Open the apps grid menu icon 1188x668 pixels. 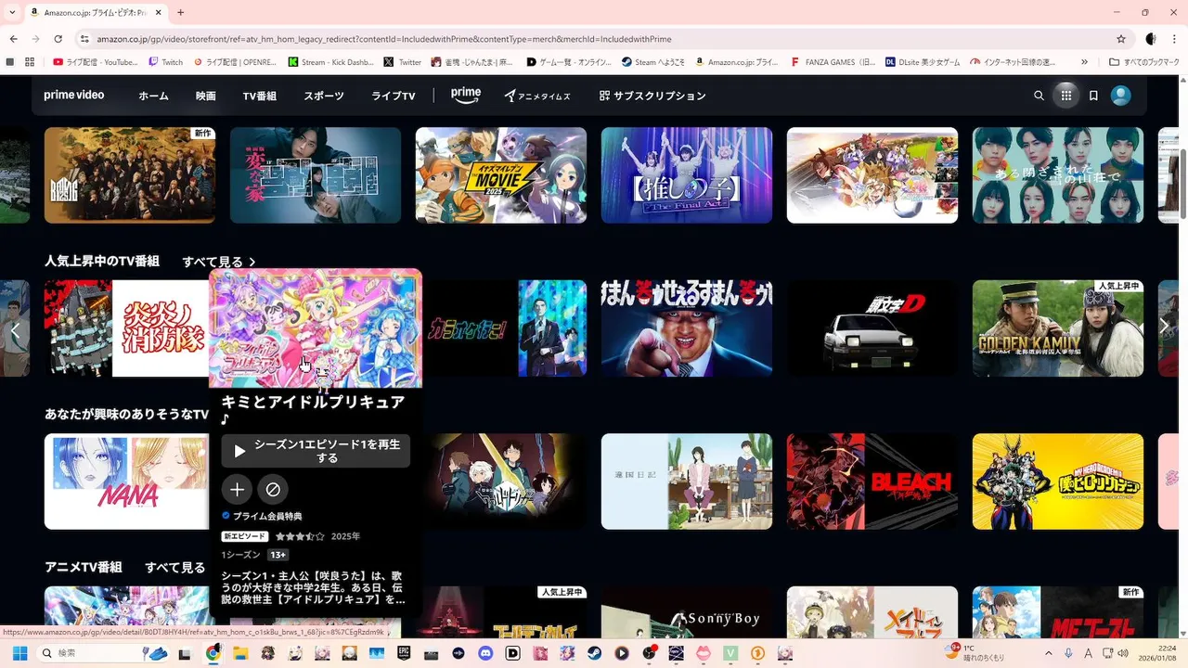pyautogui.click(x=1065, y=96)
